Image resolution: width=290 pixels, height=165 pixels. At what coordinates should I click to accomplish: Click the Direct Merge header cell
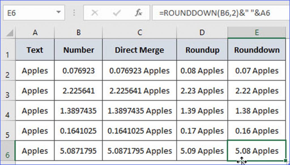140,50
